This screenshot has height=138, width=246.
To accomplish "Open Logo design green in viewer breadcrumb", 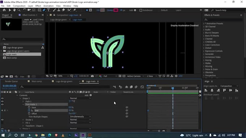I will click(58, 20).
